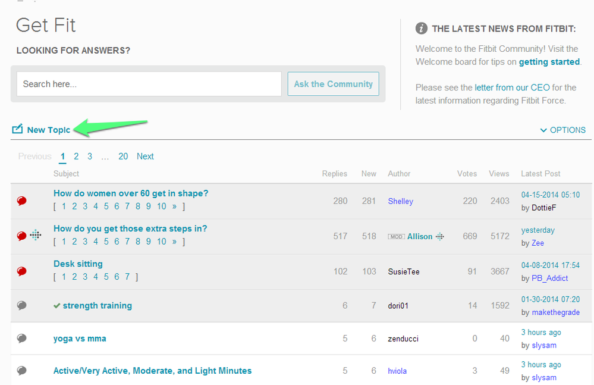Click the gray speech bubble for Active/Very Active thread
The height and width of the screenshot is (385, 594).
(x=21, y=370)
